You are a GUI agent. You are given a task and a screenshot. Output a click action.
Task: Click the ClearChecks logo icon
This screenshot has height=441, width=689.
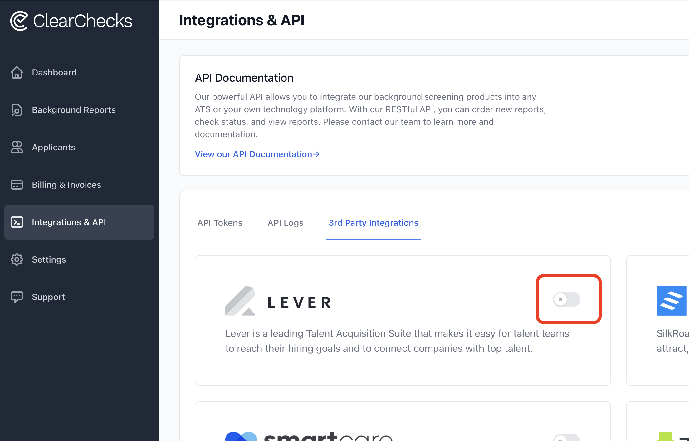pos(19,21)
